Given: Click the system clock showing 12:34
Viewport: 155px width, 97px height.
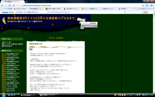Looking at the screenshot, I should tap(151, 95).
